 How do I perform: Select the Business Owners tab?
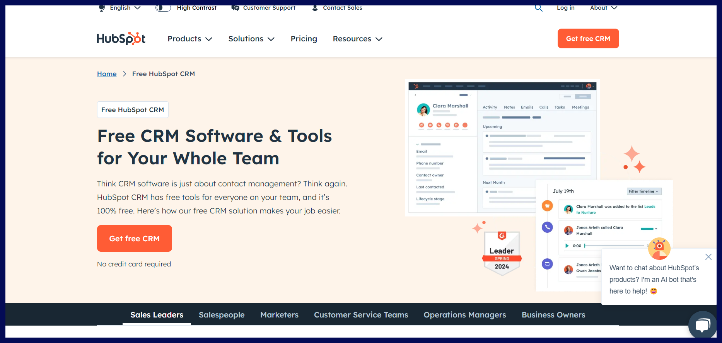click(x=553, y=315)
